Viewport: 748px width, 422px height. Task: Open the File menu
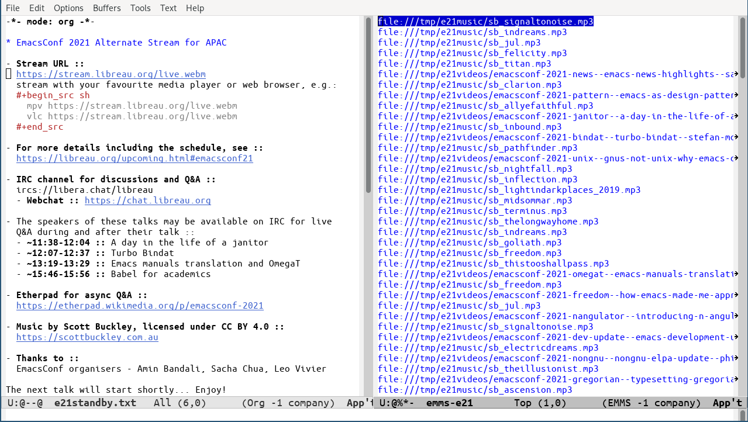tap(12, 8)
